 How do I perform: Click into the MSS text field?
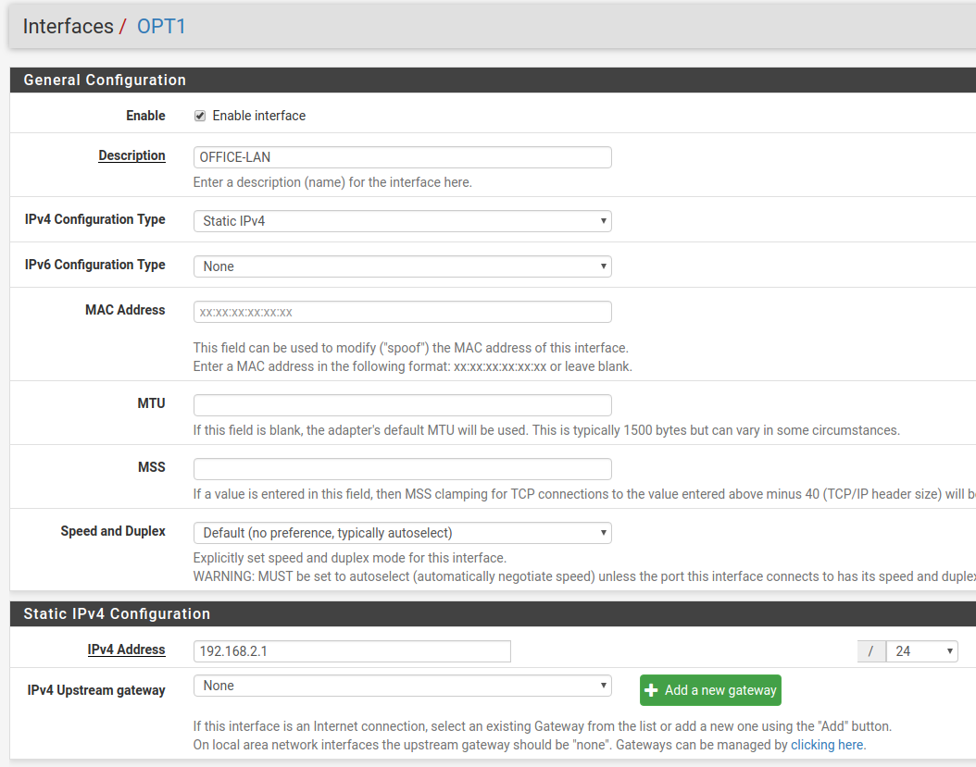pyautogui.click(x=402, y=469)
